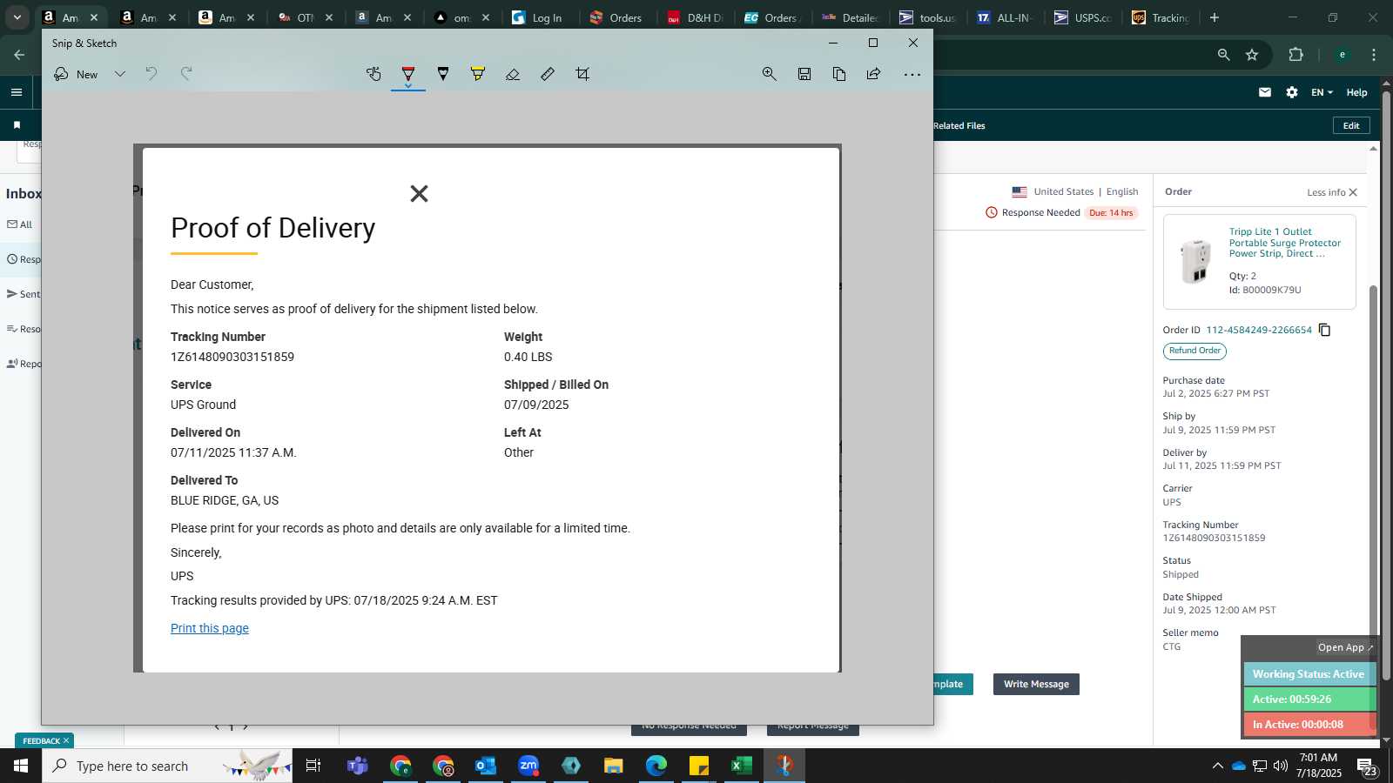Open the hamburger menu in Seller Central
Screen dimensions: 1393x783
(17, 92)
